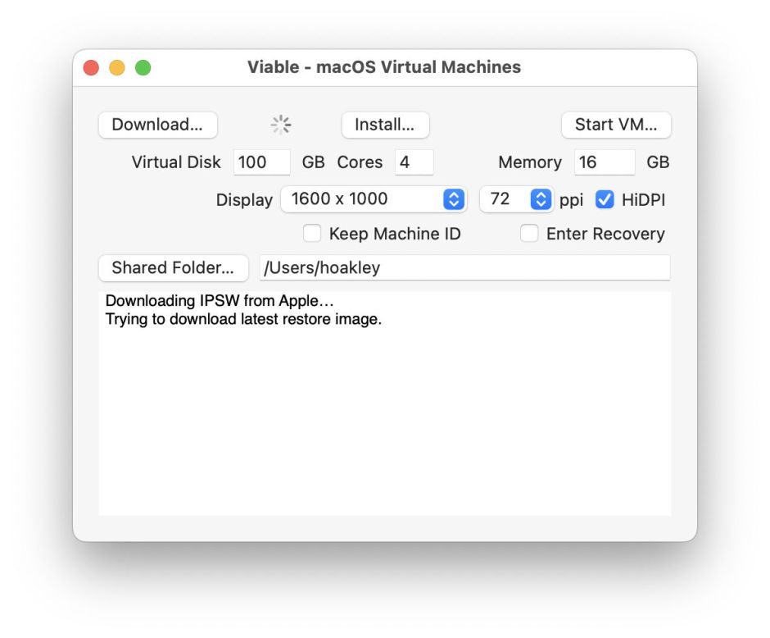The image size is (770, 638).
Task: Enable Keep Machine ID
Action: [x=312, y=234]
